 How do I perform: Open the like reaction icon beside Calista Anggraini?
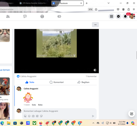(x=18, y=76)
